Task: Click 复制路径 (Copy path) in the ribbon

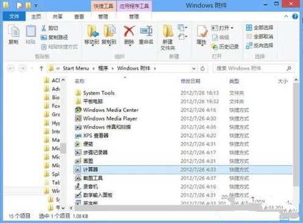Action: point(54,37)
